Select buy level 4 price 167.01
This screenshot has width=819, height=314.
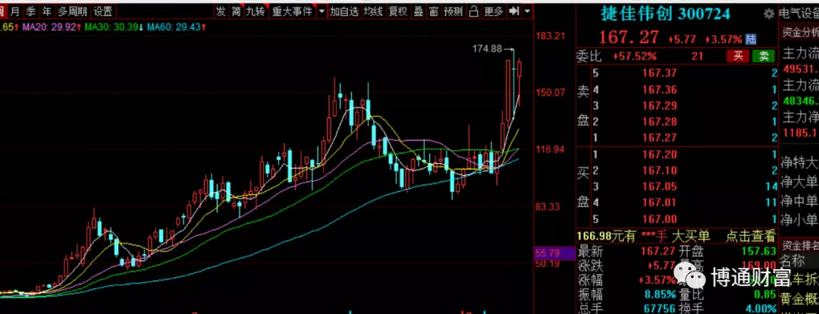click(x=660, y=203)
